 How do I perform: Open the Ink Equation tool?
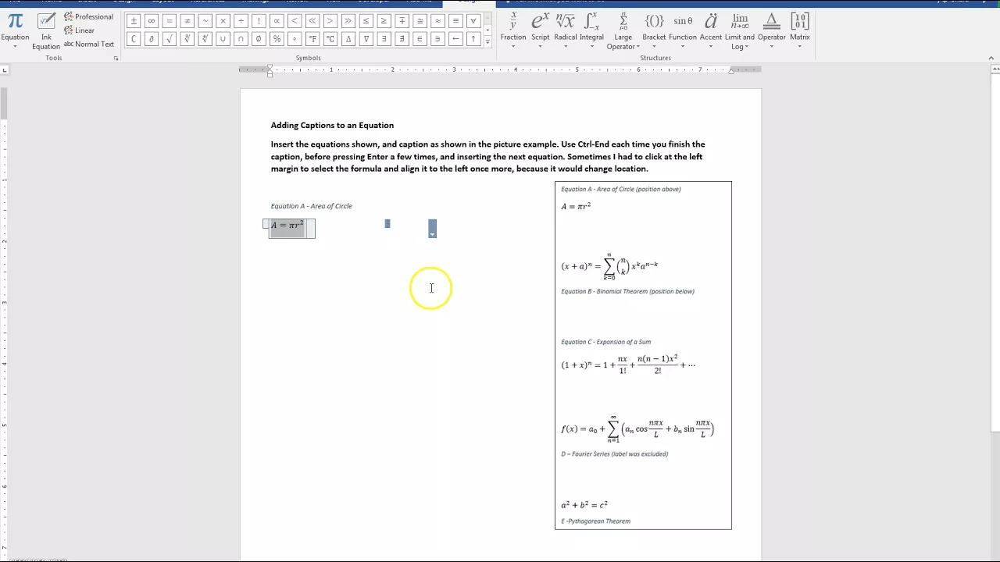46,31
